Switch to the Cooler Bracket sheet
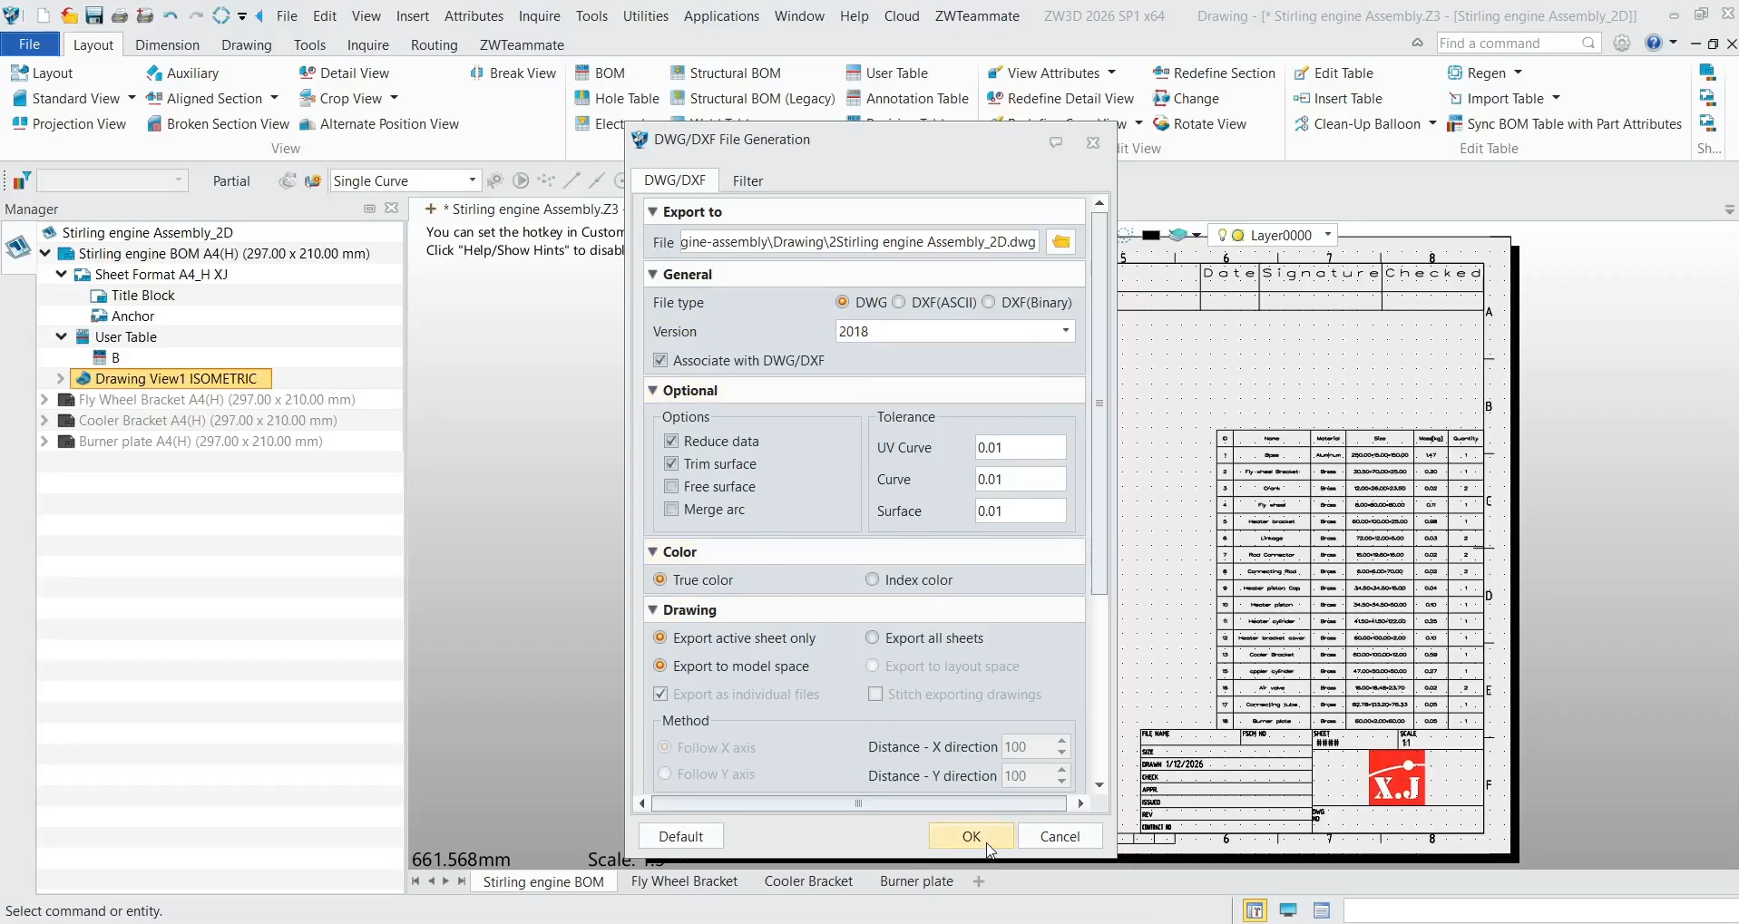Screen dimensions: 1739x924 (x=807, y=880)
